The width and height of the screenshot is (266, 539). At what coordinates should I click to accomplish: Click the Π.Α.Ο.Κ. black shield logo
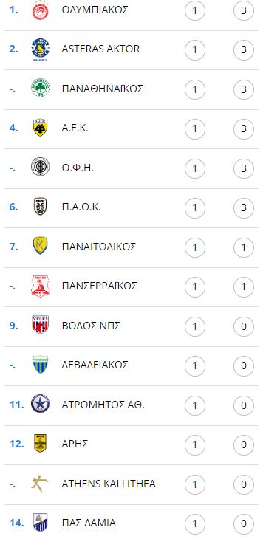pos(40,207)
